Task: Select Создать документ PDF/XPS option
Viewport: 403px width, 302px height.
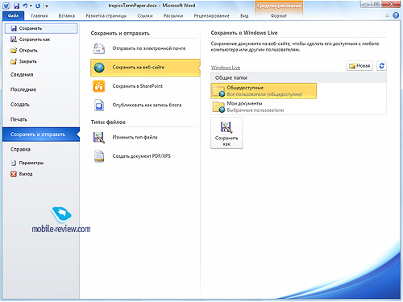Action: click(145, 156)
